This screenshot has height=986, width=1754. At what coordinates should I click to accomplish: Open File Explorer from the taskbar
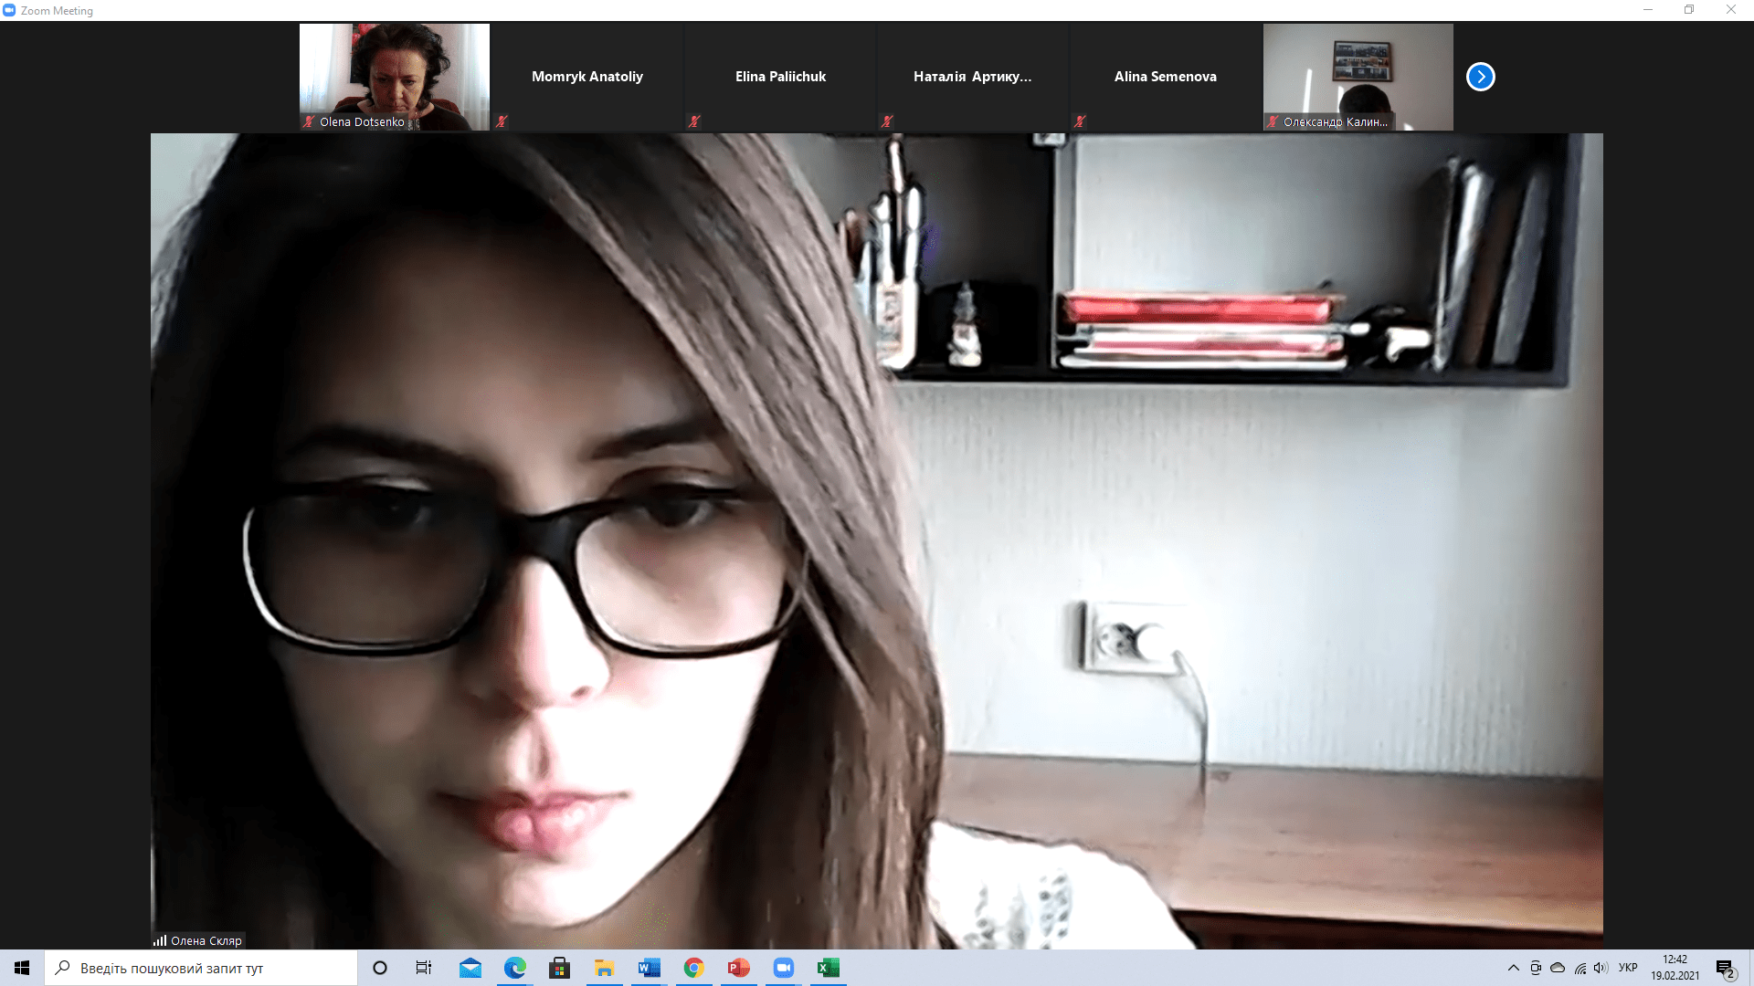pos(604,968)
